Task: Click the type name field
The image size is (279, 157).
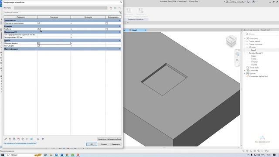Action: (61, 8)
